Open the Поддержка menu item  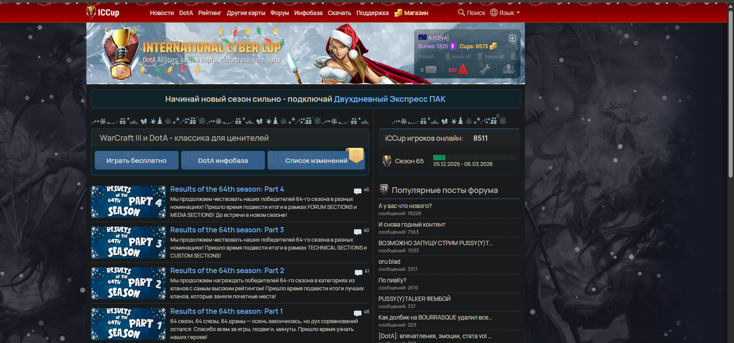373,13
